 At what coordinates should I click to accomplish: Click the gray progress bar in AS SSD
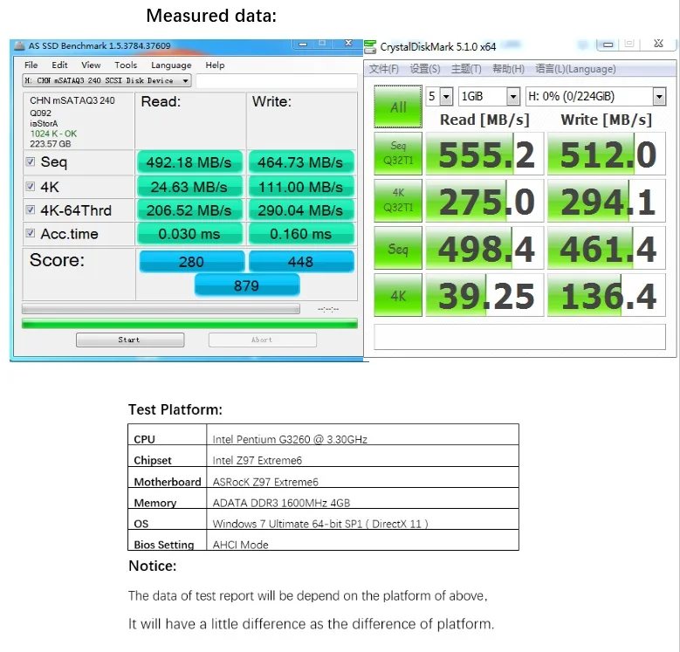161,309
